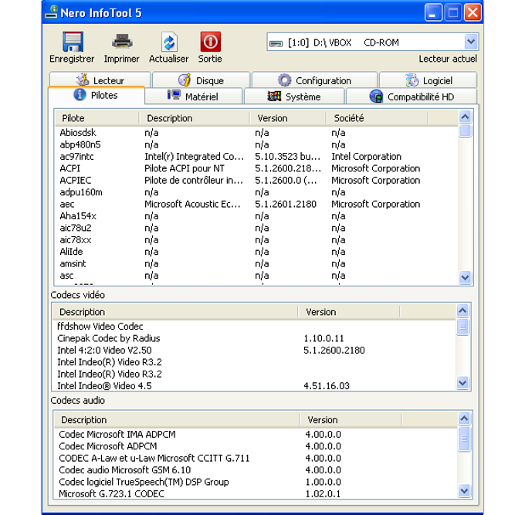Click the Lecteur tab icon
Image resolution: width=525 pixels, height=515 pixels.
83,80
